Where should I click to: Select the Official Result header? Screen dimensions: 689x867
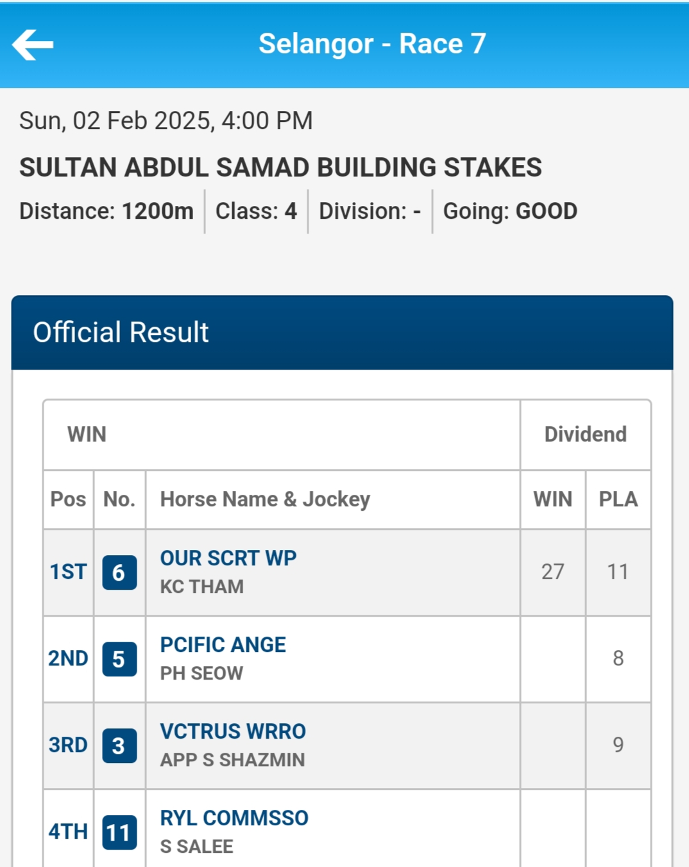[121, 332]
